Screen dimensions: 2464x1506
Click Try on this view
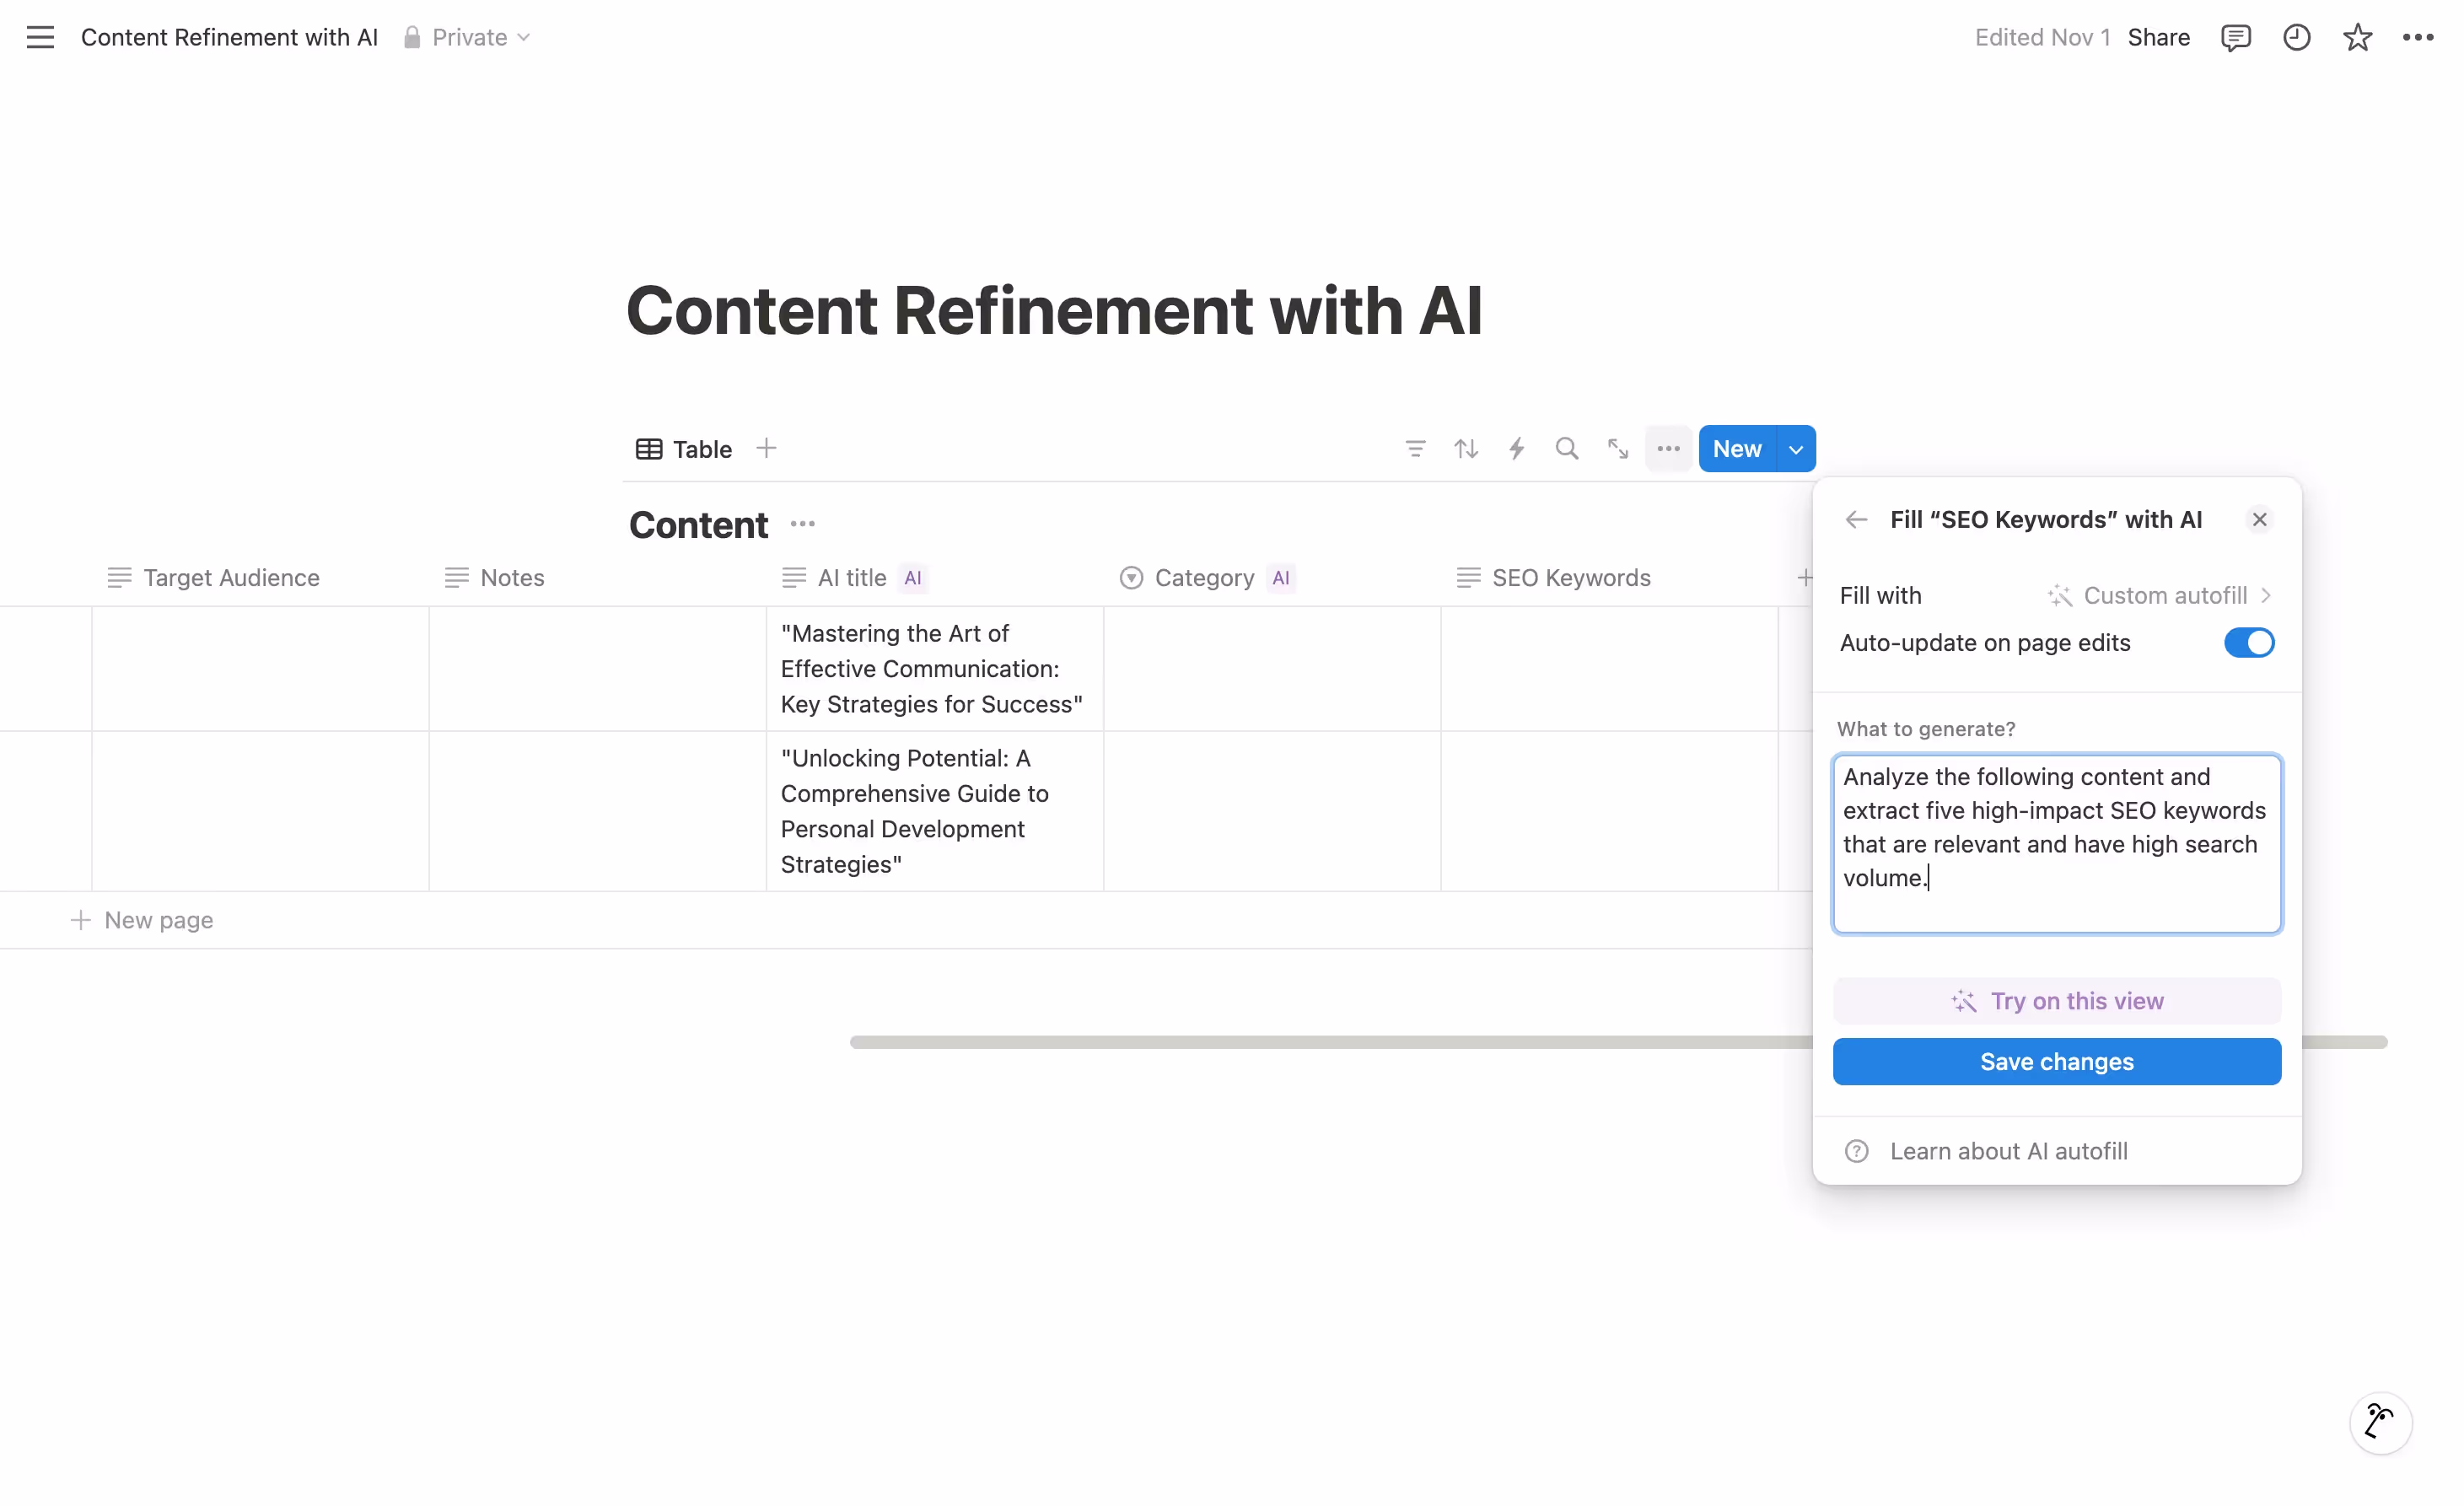coord(2056,1001)
